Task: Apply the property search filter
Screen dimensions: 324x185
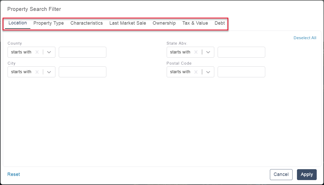Action: 307,175
